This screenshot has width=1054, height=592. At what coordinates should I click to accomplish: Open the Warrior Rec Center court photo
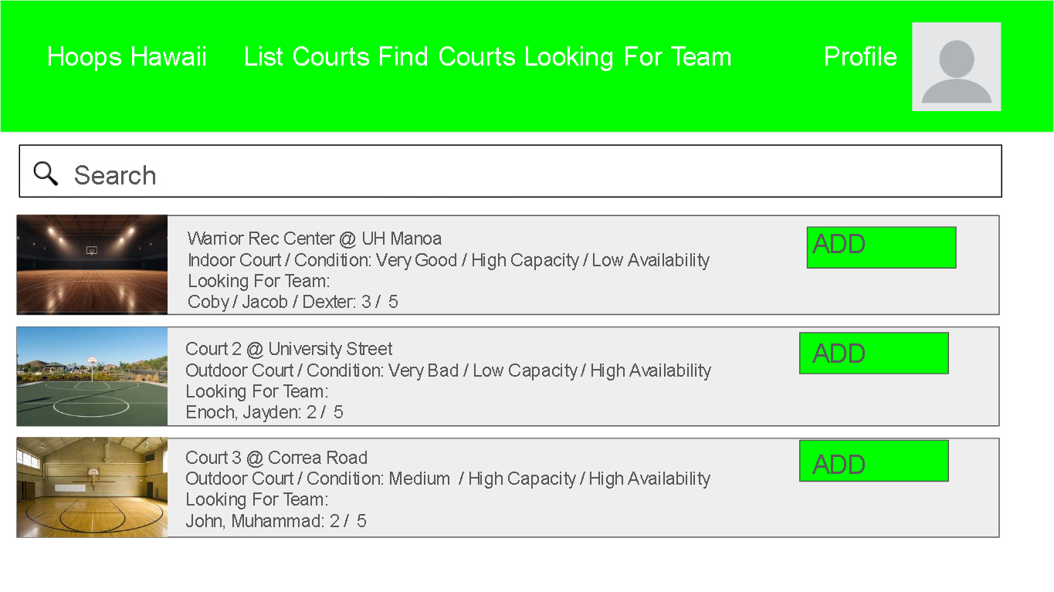[92, 265]
